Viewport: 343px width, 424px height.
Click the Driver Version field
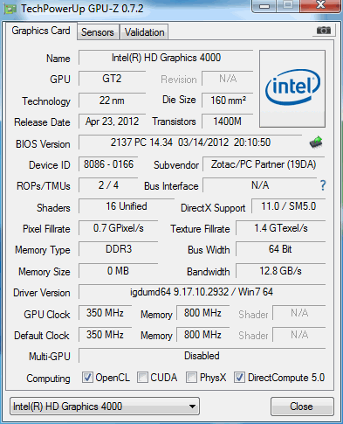pyautogui.click(x=202, y=292)
